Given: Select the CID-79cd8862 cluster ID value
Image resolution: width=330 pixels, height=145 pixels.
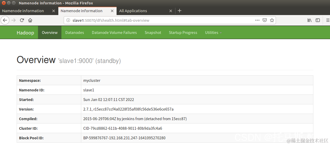Looking at the screenshot, I should 123,128.
